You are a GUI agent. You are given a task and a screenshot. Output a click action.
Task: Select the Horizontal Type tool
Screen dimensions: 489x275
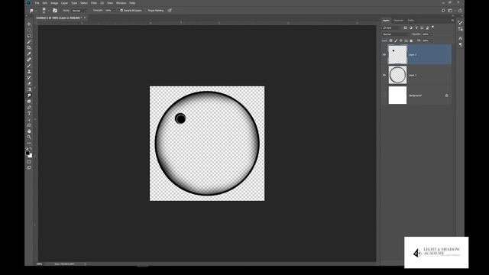pos(29,114)
